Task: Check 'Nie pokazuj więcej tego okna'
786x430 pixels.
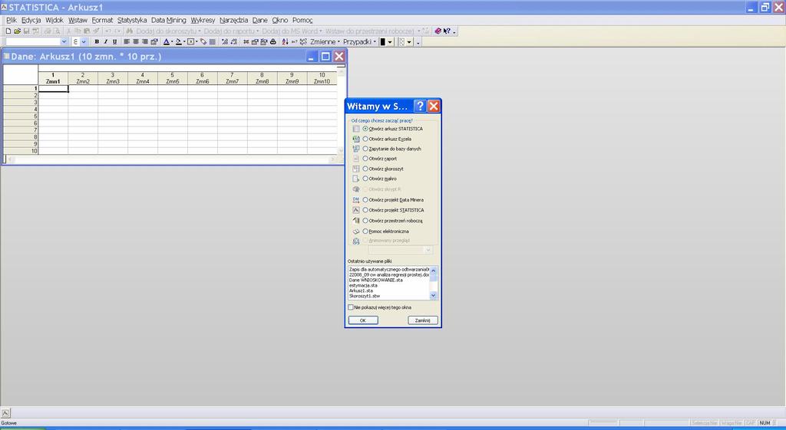Action: coord(350,307)
